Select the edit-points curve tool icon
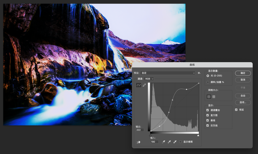This screenshot has width=258, height=154. [139, 85]
